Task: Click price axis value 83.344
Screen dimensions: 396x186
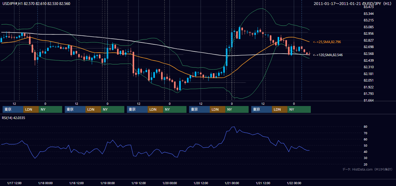Action: click(369, 14)
